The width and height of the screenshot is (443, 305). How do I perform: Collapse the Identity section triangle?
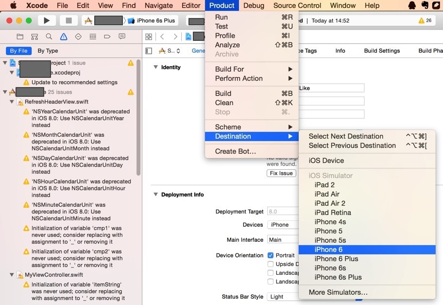pos(155,67)
